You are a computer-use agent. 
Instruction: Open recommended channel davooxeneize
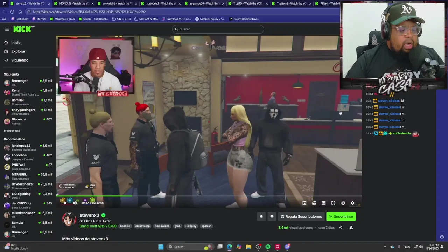click(28, 186)
